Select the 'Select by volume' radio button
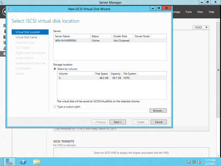Viewport: 221px width, 166px height. click(55, 69)
